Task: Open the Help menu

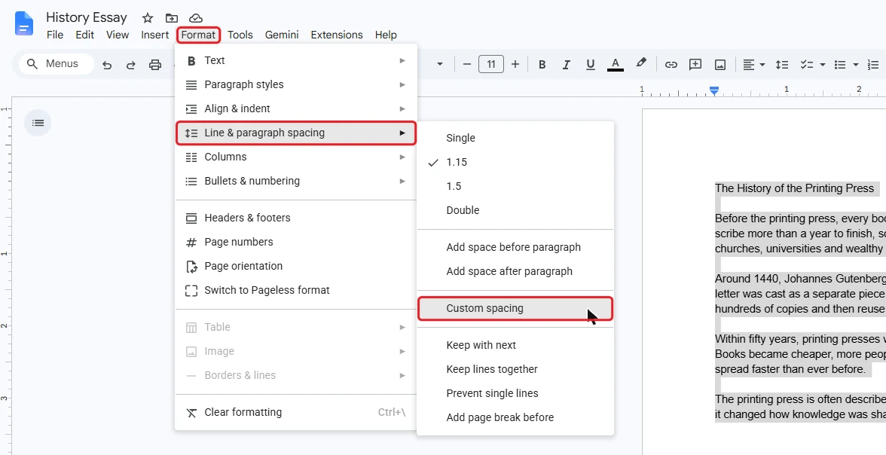Action: (386, 35)
